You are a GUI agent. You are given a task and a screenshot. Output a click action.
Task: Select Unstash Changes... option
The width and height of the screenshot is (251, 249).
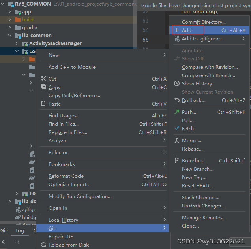click(x=209, y=206)
